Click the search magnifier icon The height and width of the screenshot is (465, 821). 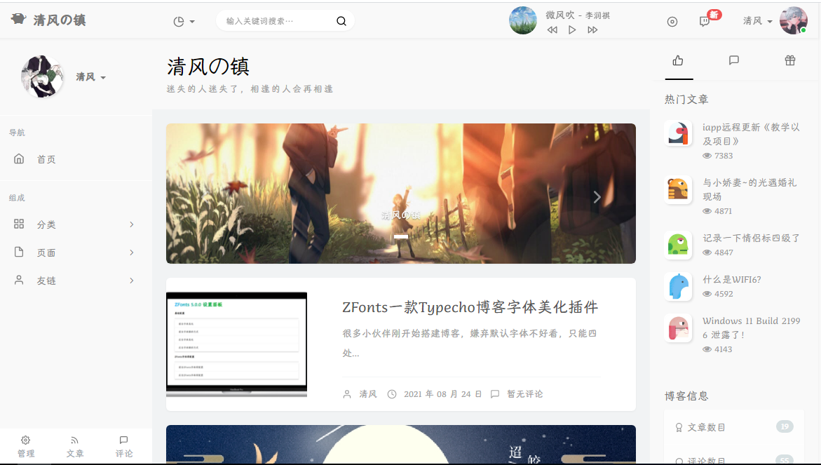tap(341, 21)
